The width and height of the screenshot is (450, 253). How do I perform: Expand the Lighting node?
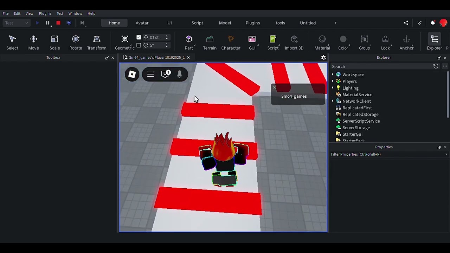pyautogui.click(x=333, y=88)
